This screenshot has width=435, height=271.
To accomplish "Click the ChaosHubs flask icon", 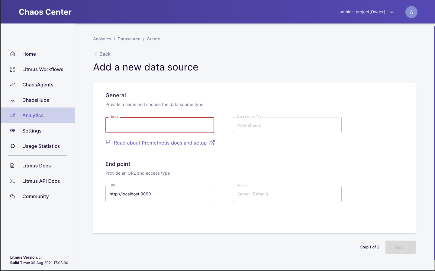I will (x=12, y=100).
